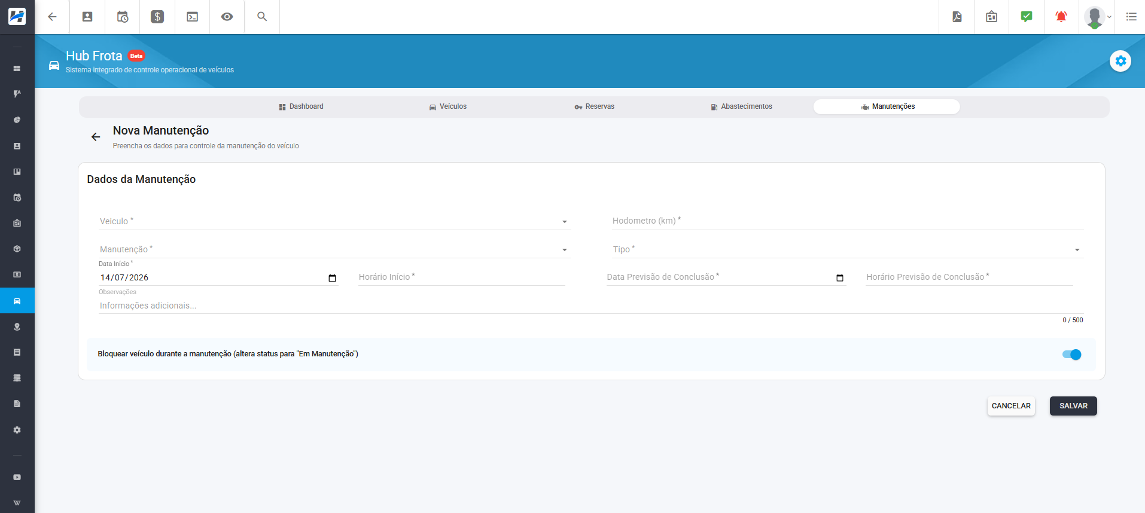This screenshot has height=513, width=1145.
Task: Open the kanban board icon in left sidebar
Action: (x=17, y=172)
